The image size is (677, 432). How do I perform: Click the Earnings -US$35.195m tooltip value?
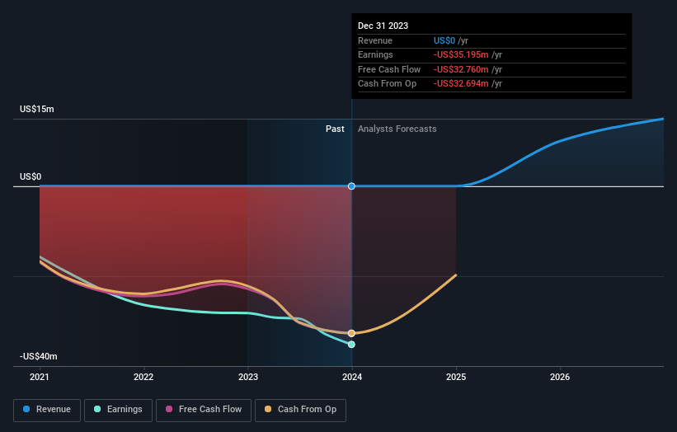461,54
